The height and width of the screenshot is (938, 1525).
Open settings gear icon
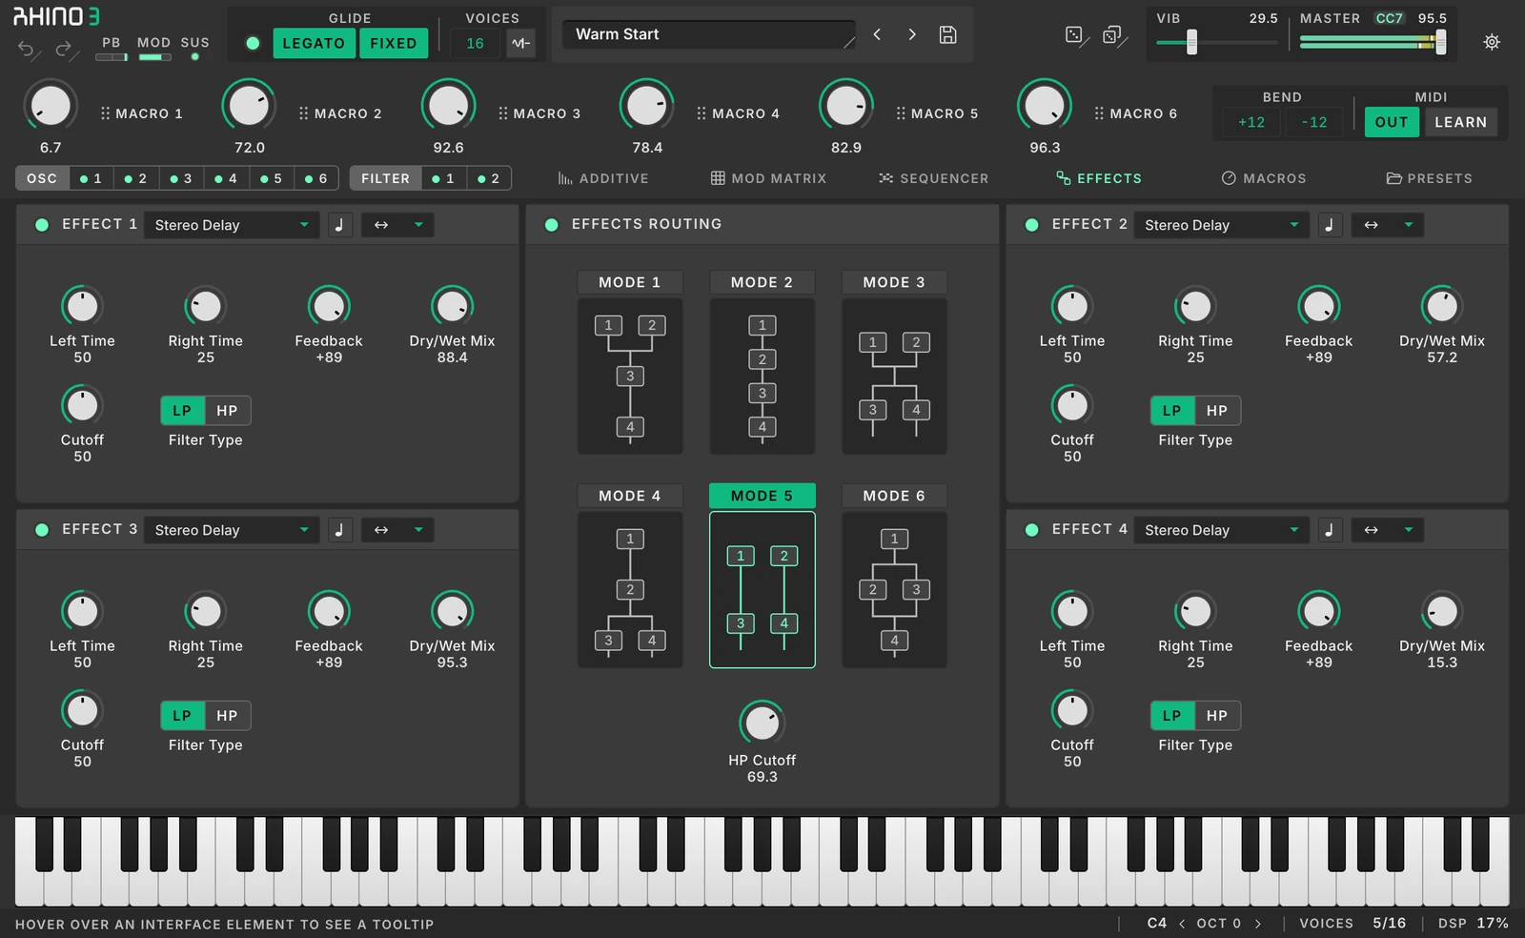(x=1492, y=42)
